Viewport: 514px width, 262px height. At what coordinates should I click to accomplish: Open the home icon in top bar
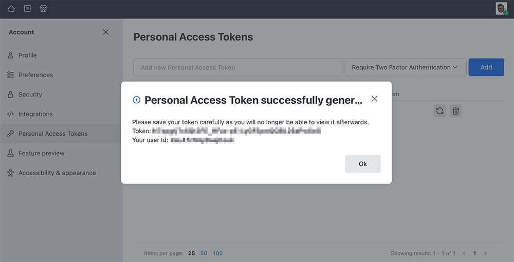coord(11,9)
